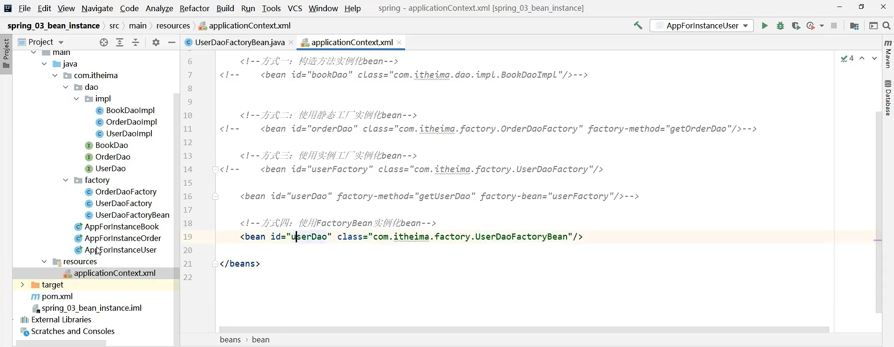This screenshot has width=894, height=347.
Task: Expand the target folder
Action: (x=22, y=285)
